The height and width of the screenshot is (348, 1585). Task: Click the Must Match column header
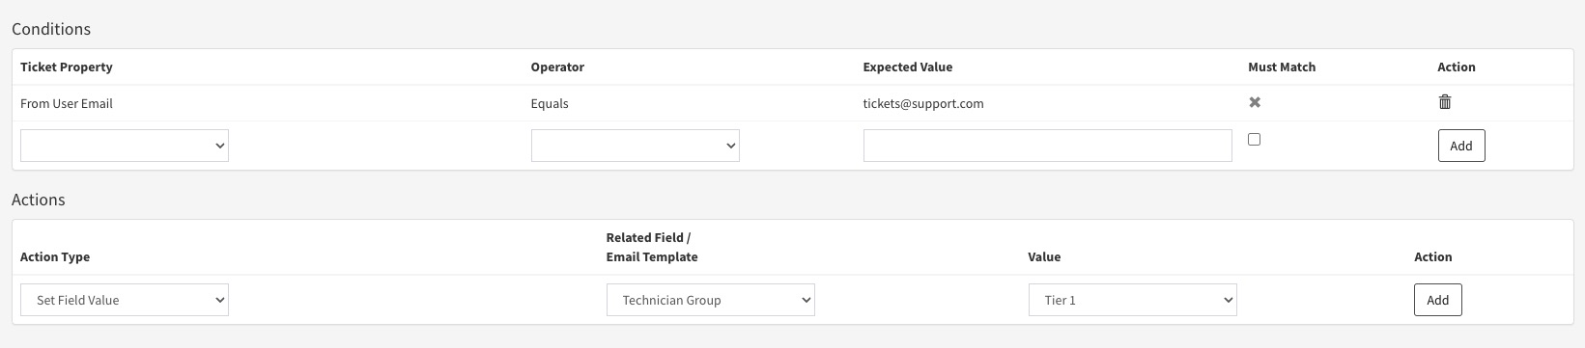(x=1282, y=67)
